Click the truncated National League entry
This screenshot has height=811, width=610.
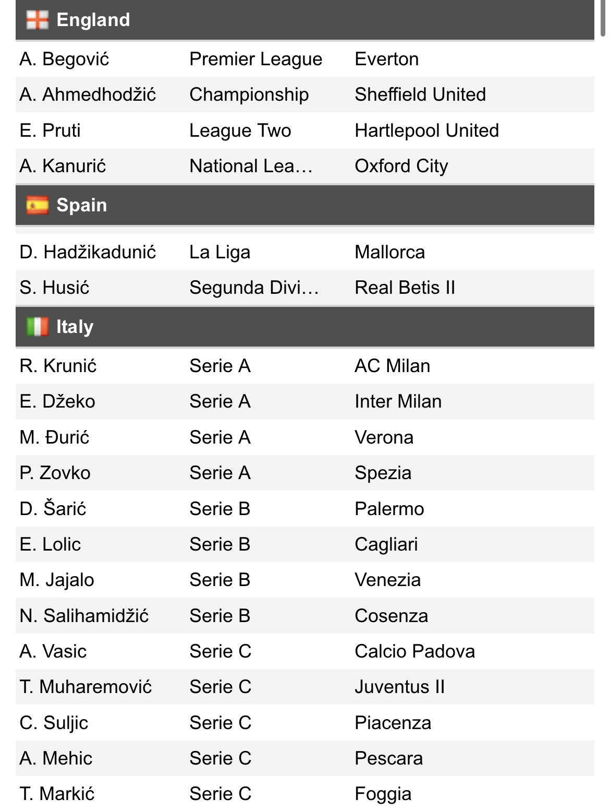[251, 166]
